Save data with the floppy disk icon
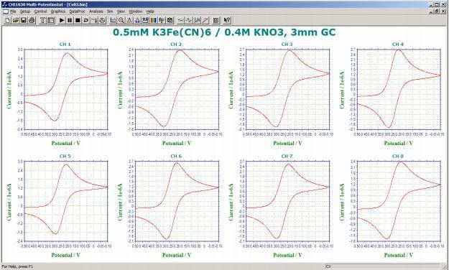The width and height of the screenshot is (449, 270). tap(24, 20)
